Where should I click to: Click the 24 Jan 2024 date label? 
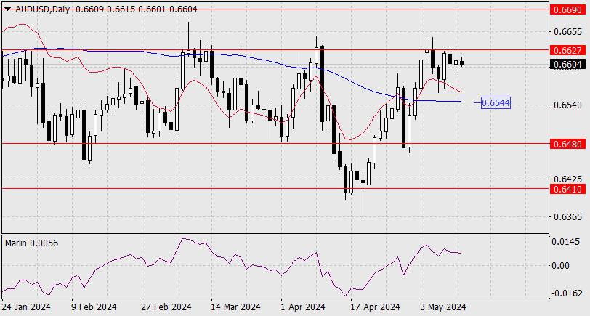coord(26,307)
